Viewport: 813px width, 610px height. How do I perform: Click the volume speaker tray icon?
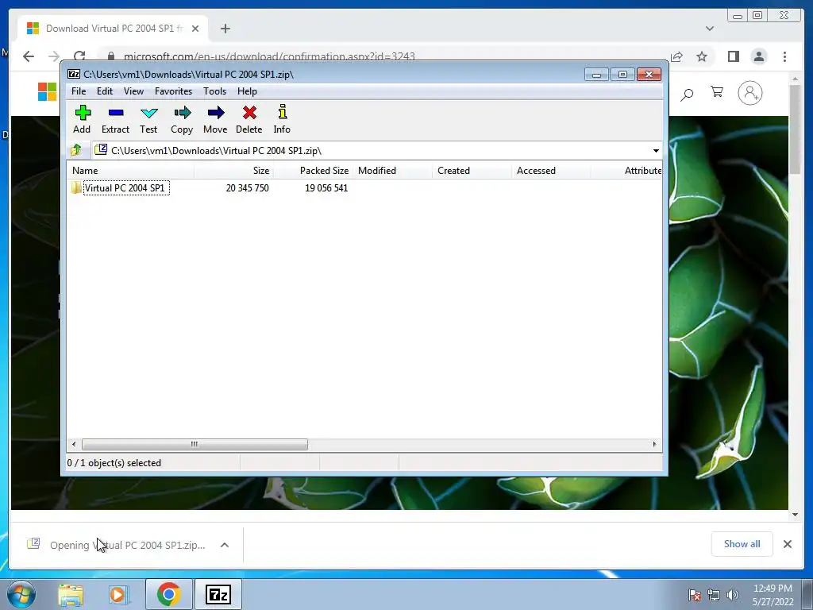[733, 595]
